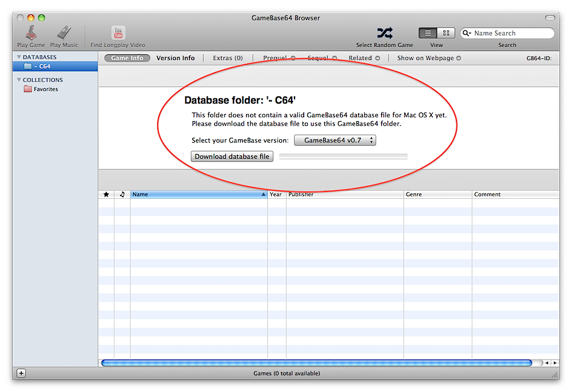The image size is (572, 392).
Task: Sort games by Genre column header
Action: tap(438, 194)
